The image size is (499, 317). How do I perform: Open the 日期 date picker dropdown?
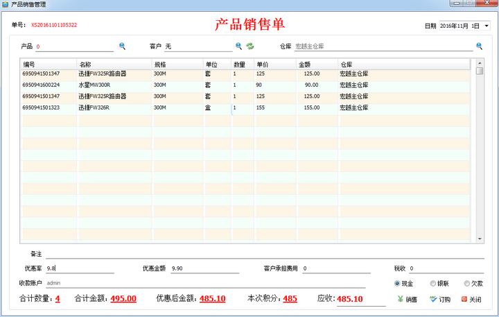(486, 26)
